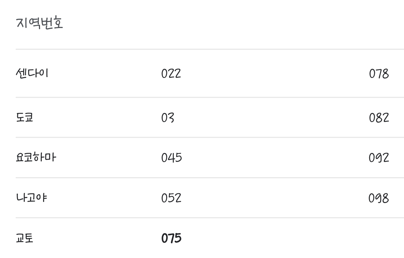Select area code 022
The width and height of the screenshot is (404, 258).
(x=171, y=74)
